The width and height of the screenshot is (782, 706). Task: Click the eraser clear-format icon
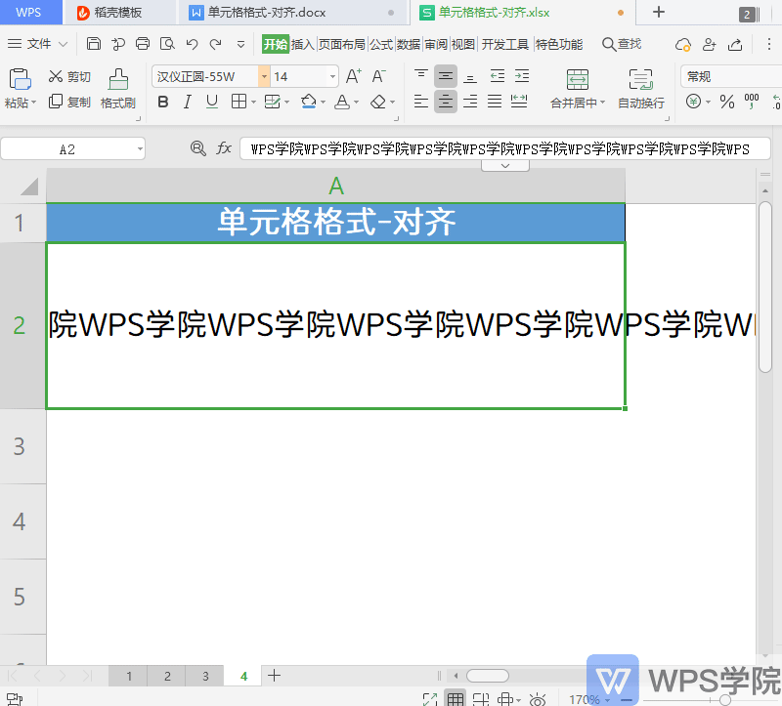pos(378,103)
